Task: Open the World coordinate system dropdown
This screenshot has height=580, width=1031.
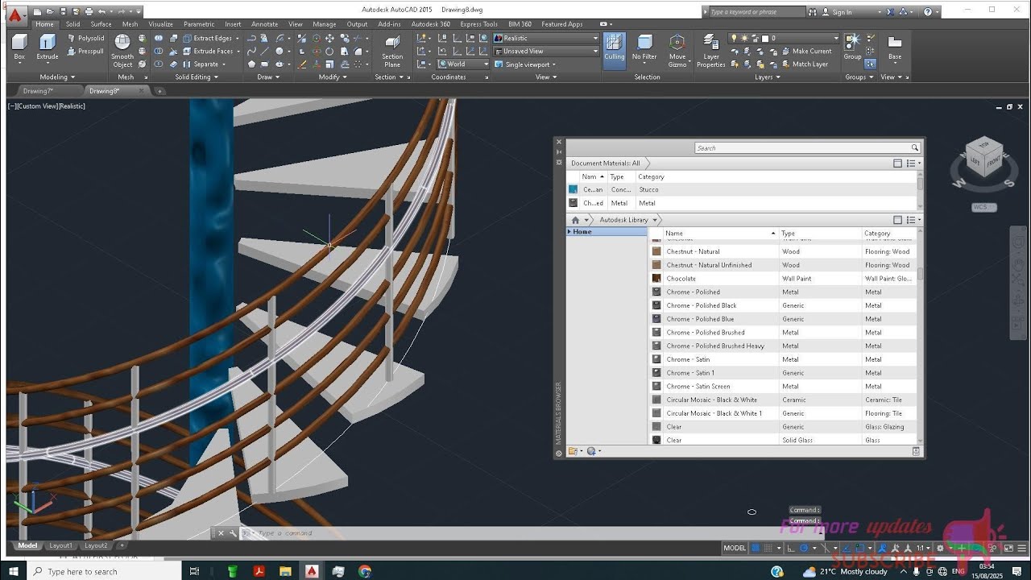Action: (x=463, y=64)
